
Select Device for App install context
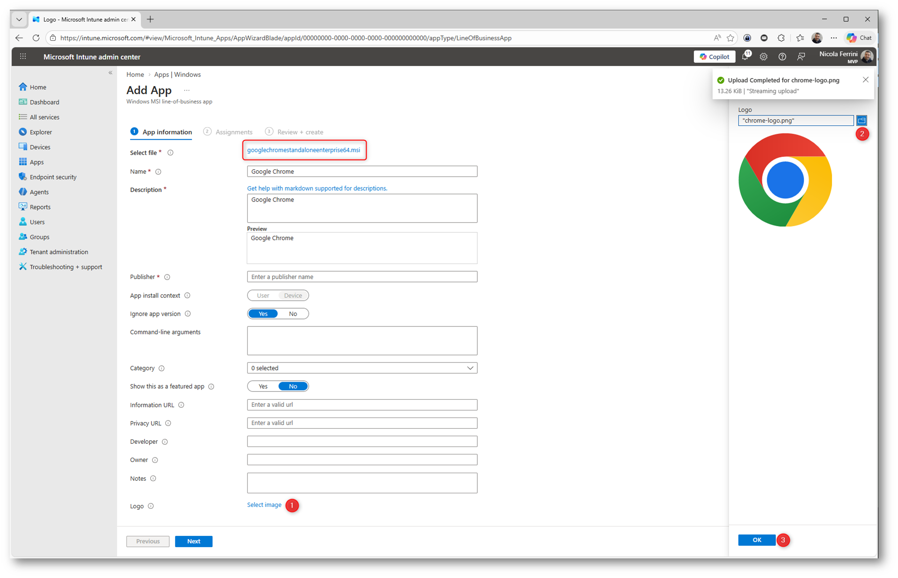[293, 296]
